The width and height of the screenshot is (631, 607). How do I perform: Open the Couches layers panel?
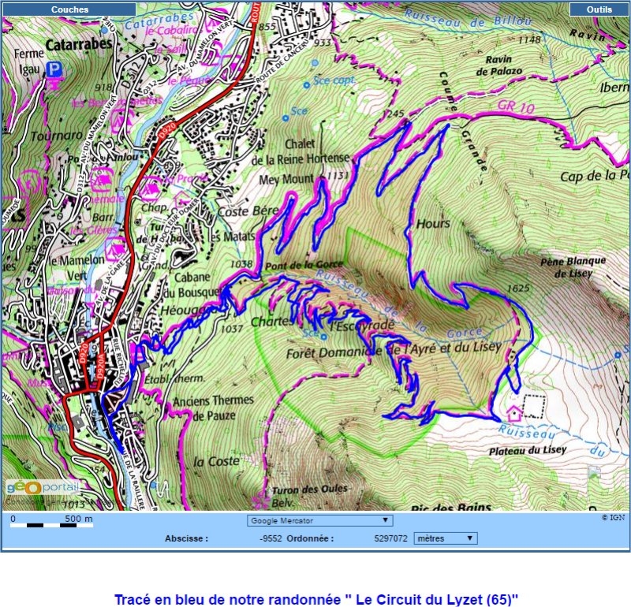point(69,9)
